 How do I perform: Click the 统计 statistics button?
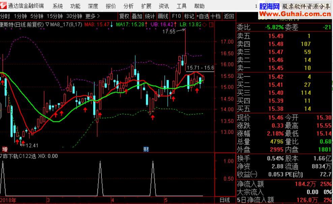click(x=150, y=16)
